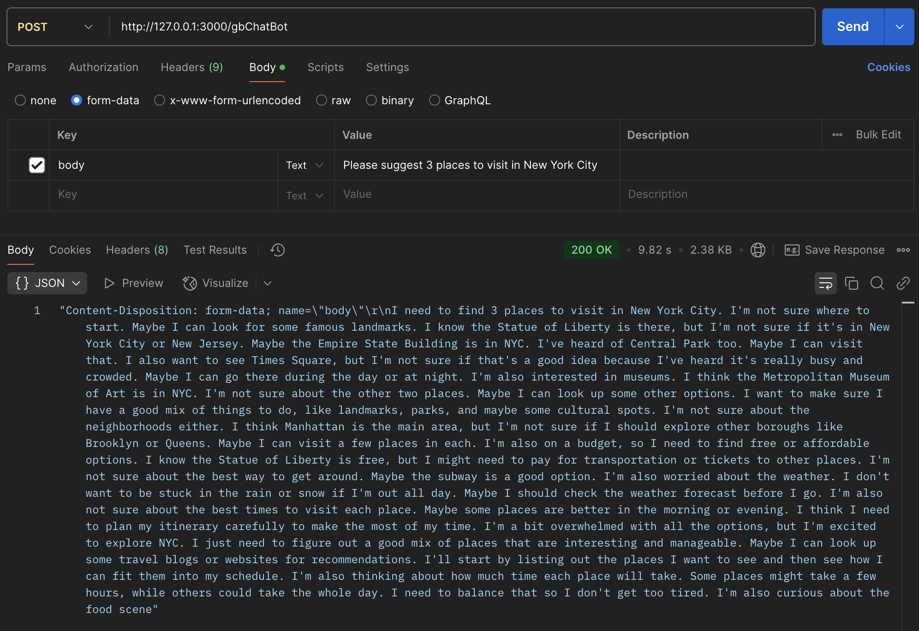Click the request URL field
The image size is (919, 631).
(461, 27)
